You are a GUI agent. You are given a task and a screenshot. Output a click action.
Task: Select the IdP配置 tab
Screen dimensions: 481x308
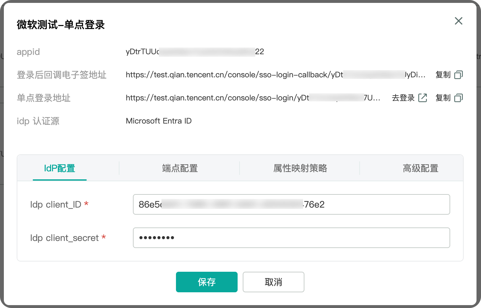59,168
